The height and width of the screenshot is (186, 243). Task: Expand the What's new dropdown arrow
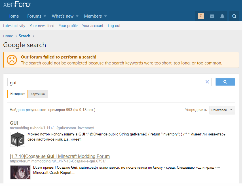click(x=77, y=16)
